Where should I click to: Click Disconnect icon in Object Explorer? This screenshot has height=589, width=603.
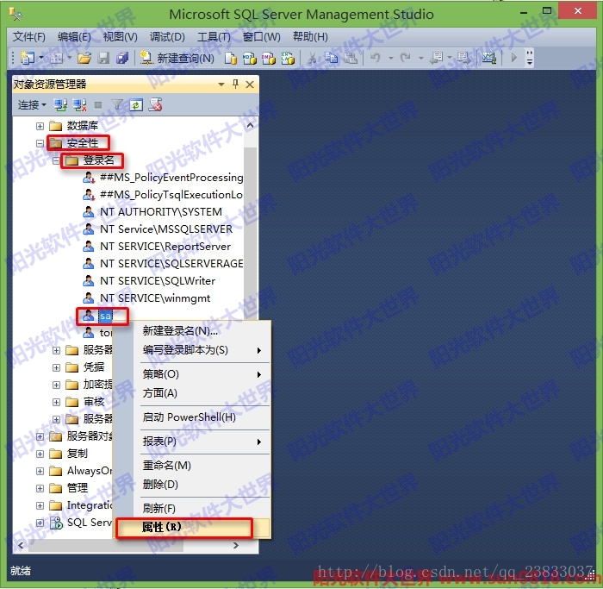(79, 104)
